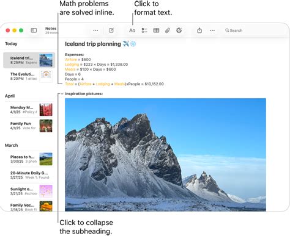
Task: Click the Days = 6 line
Action: point(73,74)
